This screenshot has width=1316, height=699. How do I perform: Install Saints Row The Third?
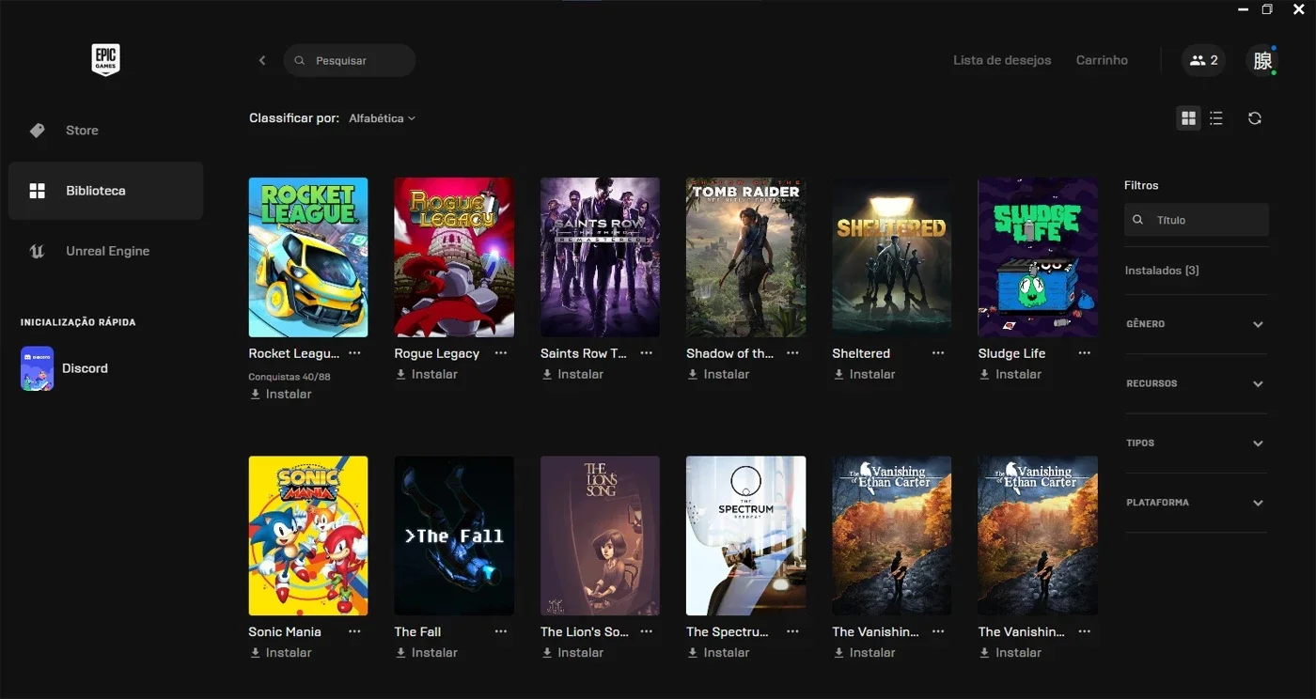coord(572,374)
